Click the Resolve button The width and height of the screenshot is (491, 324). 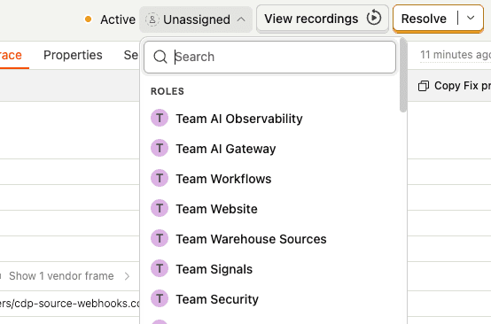pyautogui.click(x=424, y=19)
